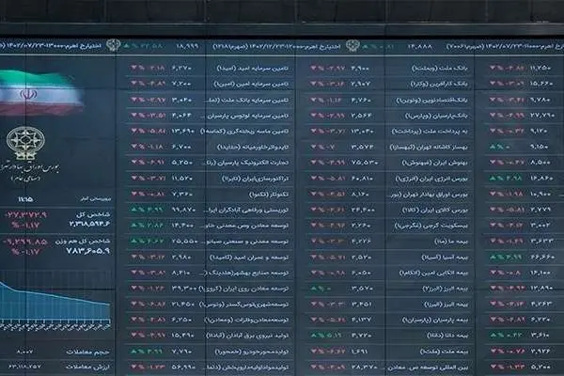The width and height of the screenshot is (564, 376).
Task: Click the small exchange logo beside ۱۴,۸۸۸ header
Action: click(352, 46)
